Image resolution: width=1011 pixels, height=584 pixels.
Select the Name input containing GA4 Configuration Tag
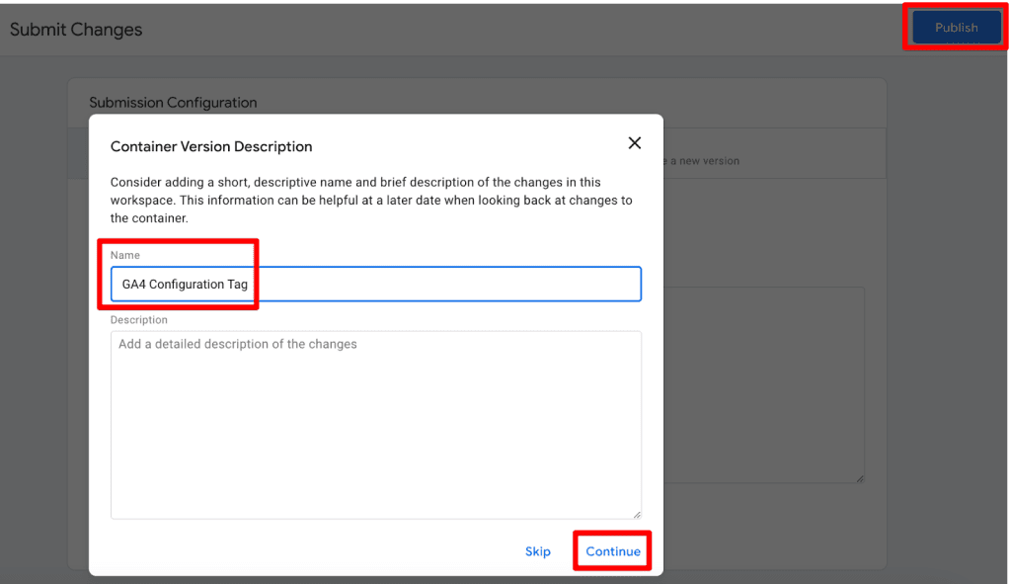[375, 284]
